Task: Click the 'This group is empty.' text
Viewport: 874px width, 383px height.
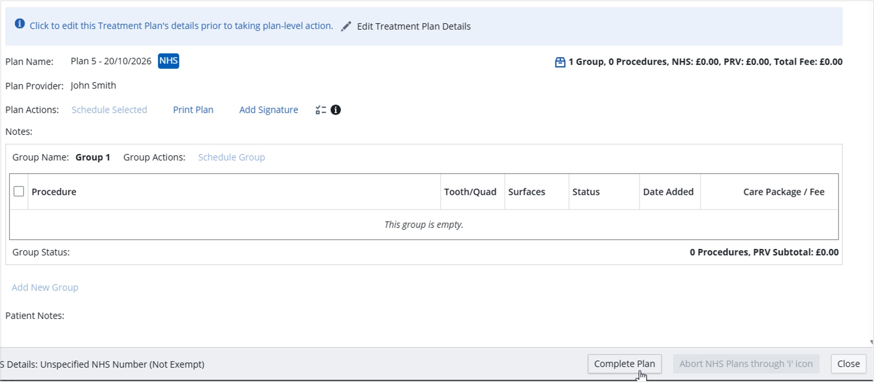Action: [x=424, y=225]
